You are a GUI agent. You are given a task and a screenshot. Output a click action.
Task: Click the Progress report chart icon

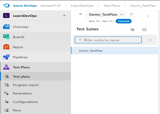pos(7,85)
